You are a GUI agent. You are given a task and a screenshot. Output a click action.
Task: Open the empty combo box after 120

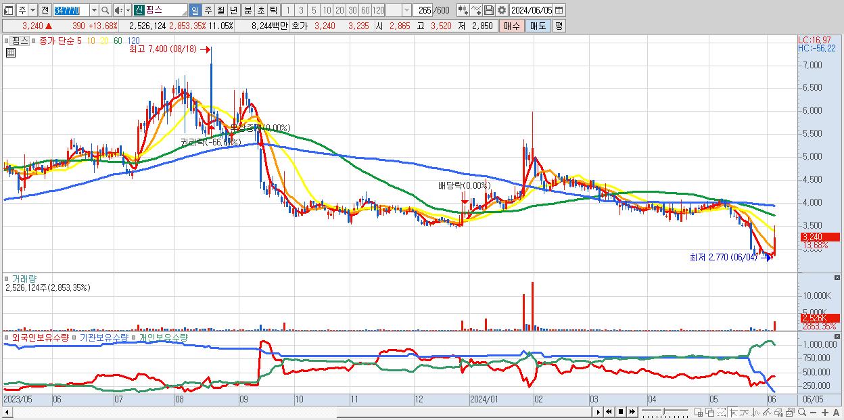(x=398, y=10)
